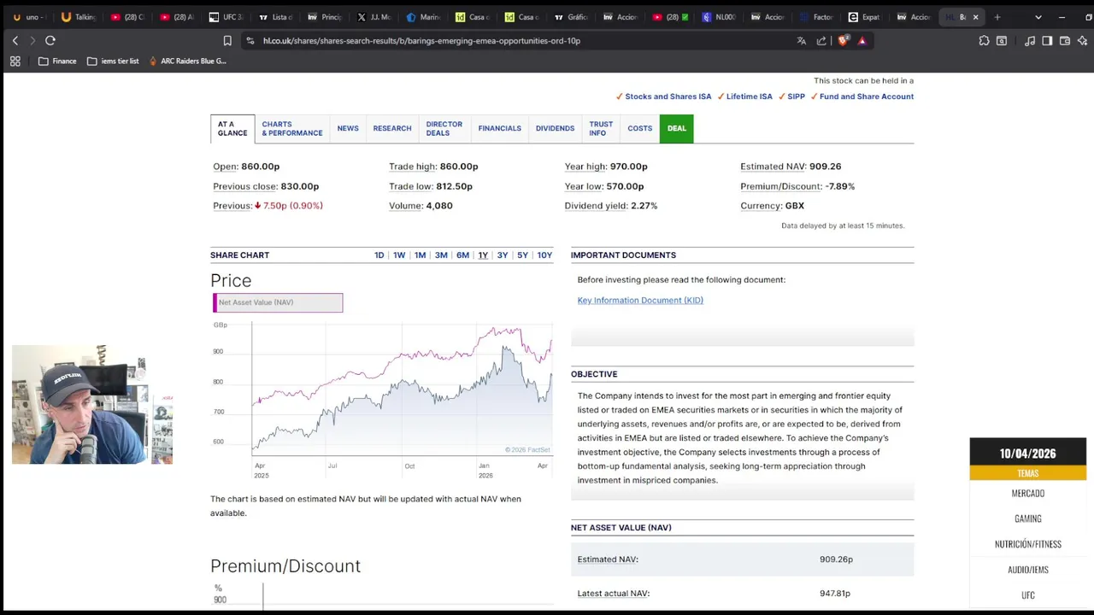
Task: Toggle the browser sidebar panel icon
Action: click(1047, 40)
